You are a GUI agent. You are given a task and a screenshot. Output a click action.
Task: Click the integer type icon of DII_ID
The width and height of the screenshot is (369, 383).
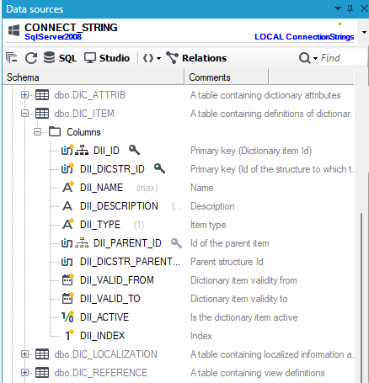click(67, 150)
